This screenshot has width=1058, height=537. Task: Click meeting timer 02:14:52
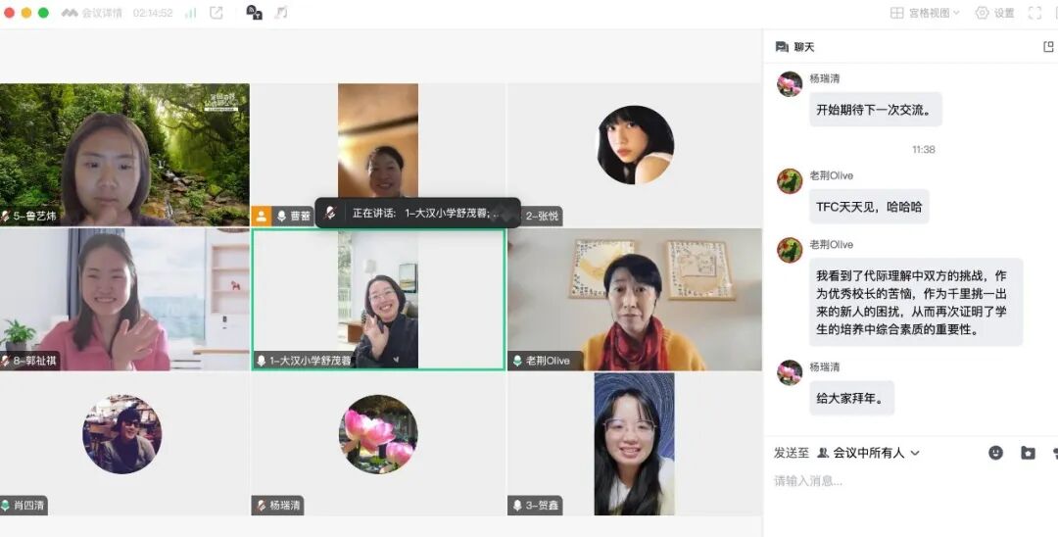pyautogui.click(x=153, y=13)
